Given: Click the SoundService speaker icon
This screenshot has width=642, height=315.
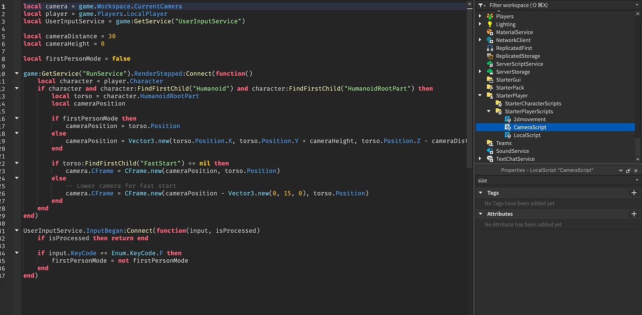Looking at the screenshot, I should point(490,151).
